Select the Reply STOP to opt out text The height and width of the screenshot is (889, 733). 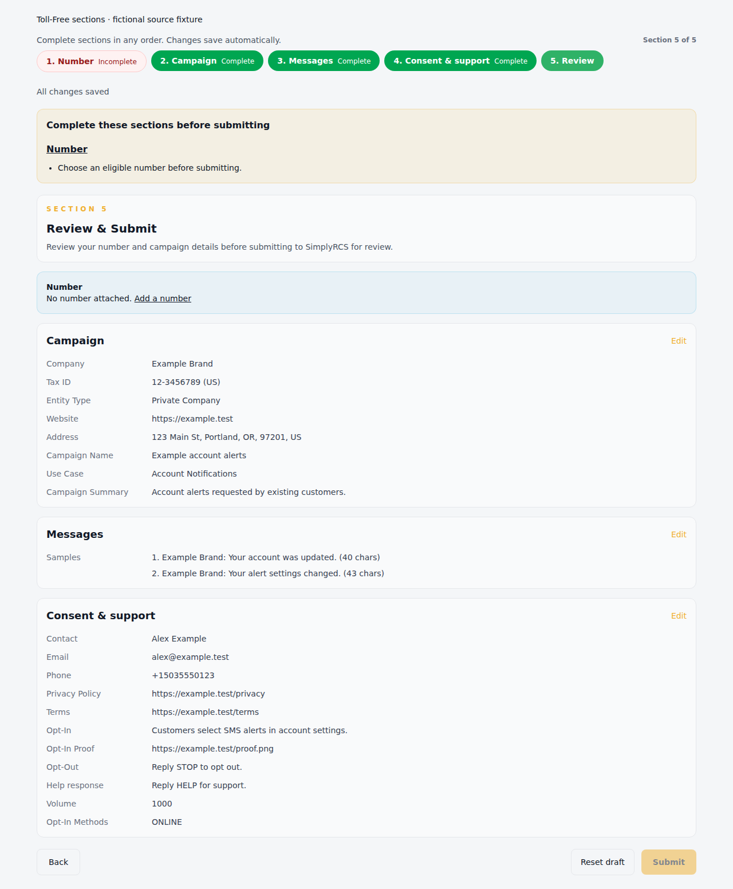pos(197,767)
